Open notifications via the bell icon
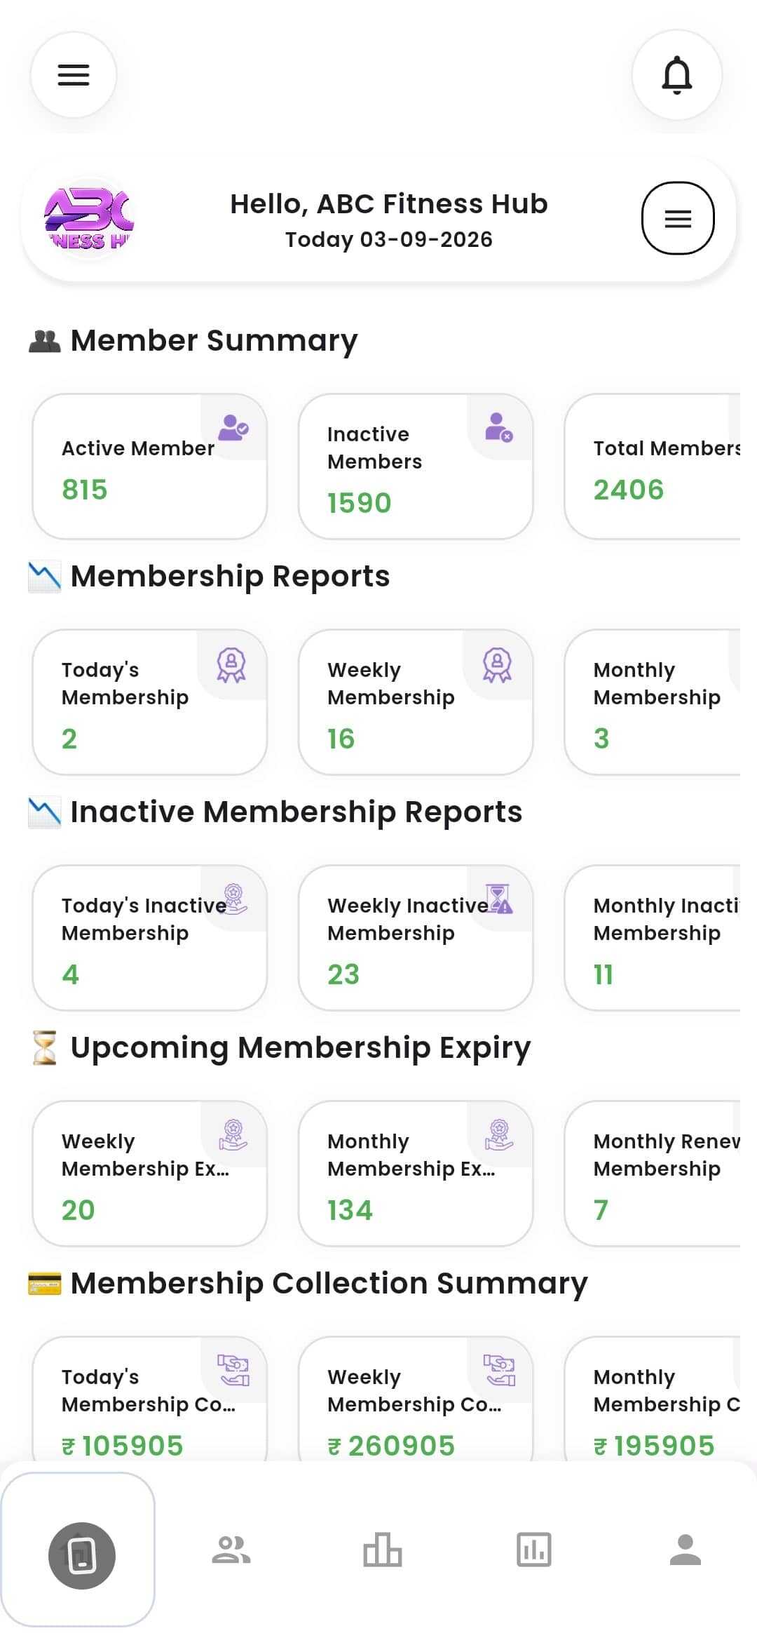757x1638 pixels. 677,75
